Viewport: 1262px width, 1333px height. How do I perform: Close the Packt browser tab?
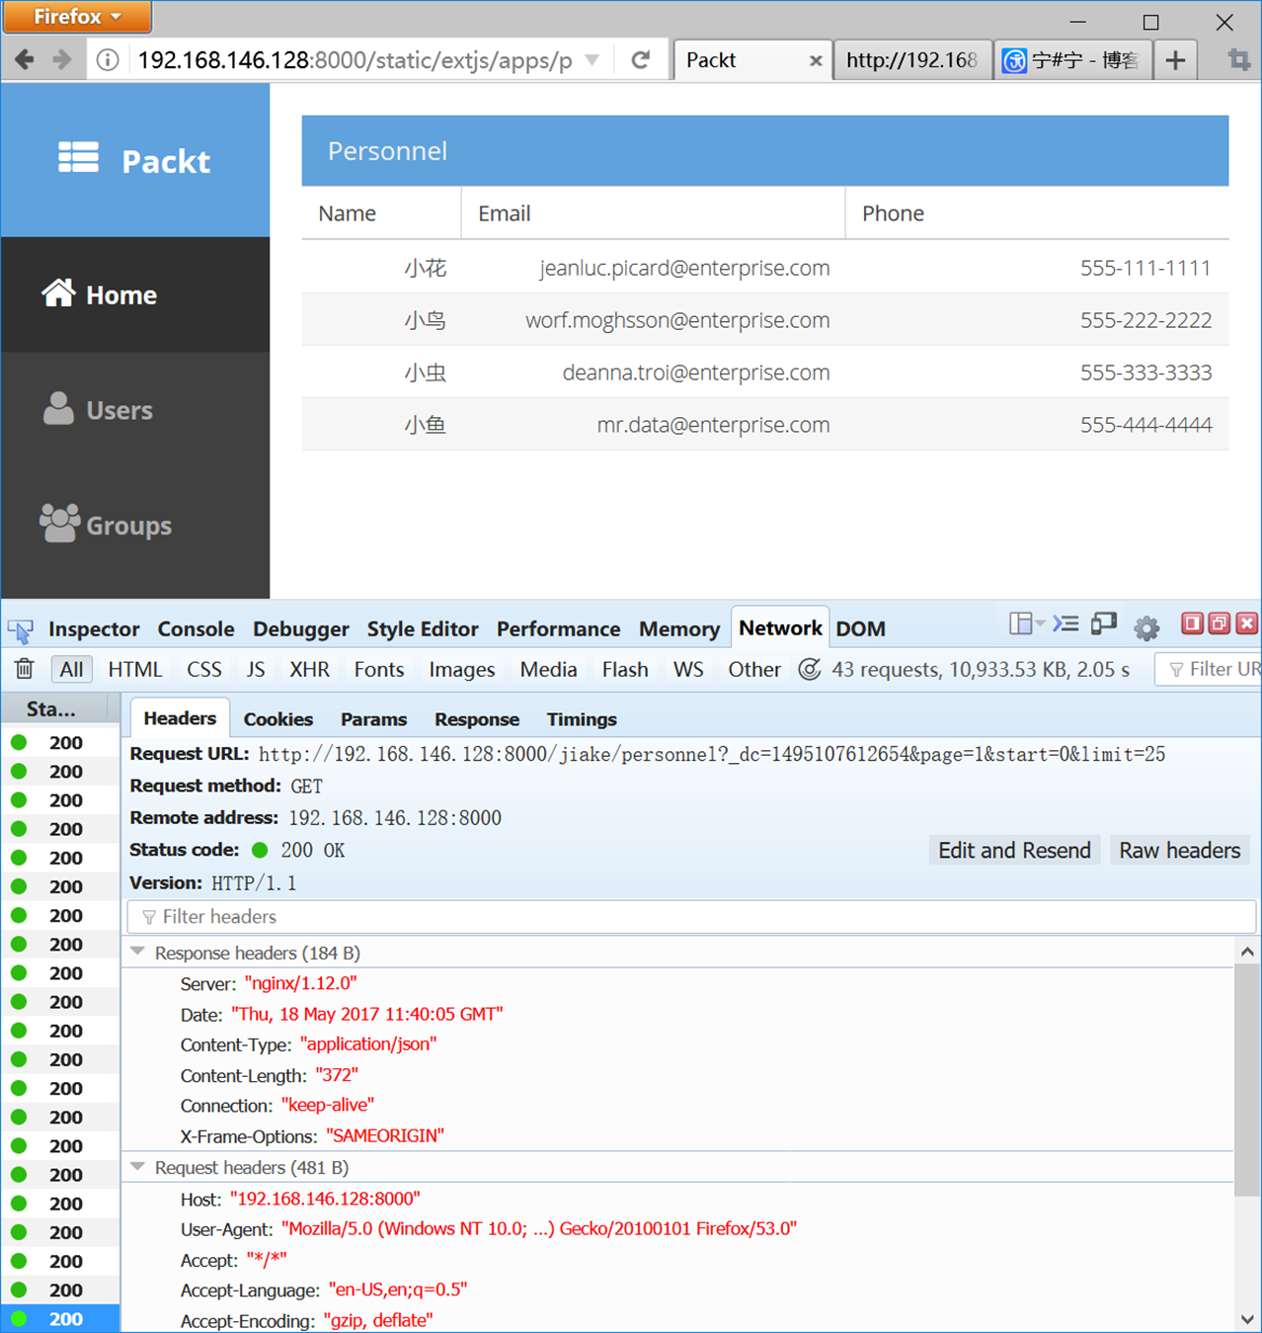click(x=816, y=60)
